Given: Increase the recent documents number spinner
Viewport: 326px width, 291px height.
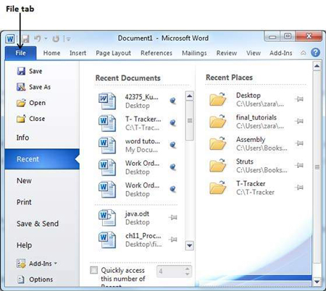Looking at the screenshot, I should pos(187,269).
